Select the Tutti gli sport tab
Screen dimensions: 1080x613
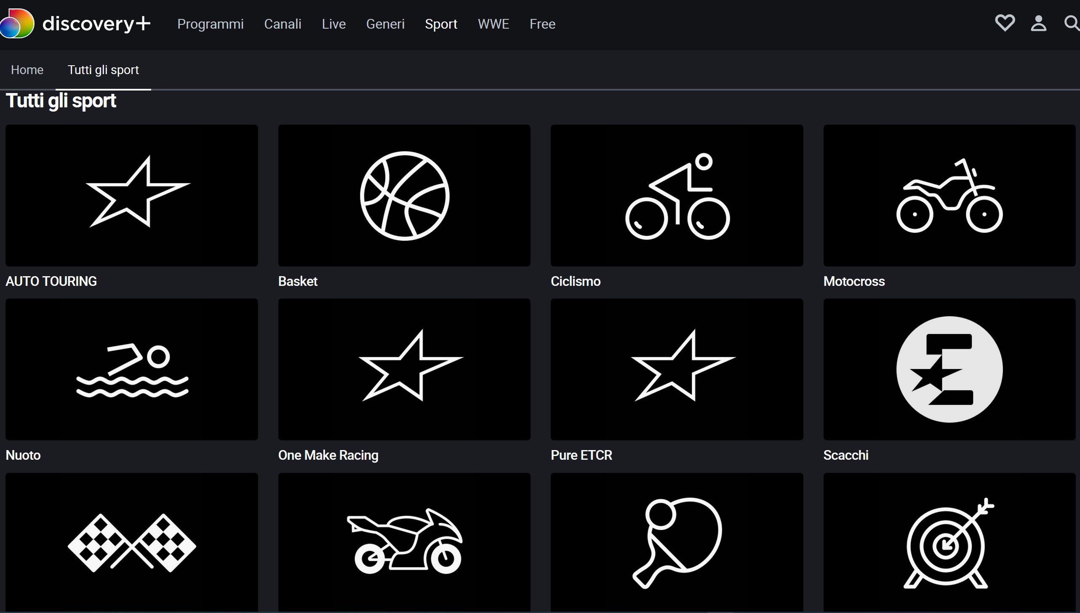103,70
